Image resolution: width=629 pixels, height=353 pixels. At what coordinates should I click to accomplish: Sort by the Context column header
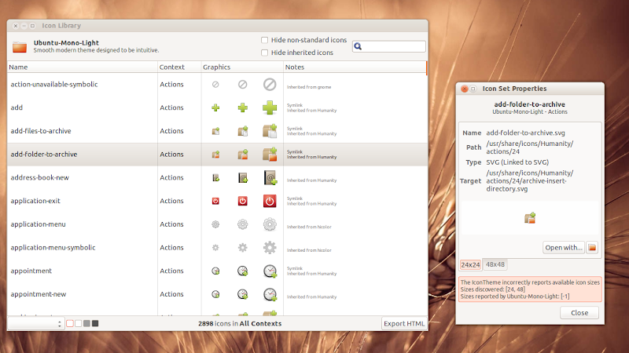click(x=179, y=67)
